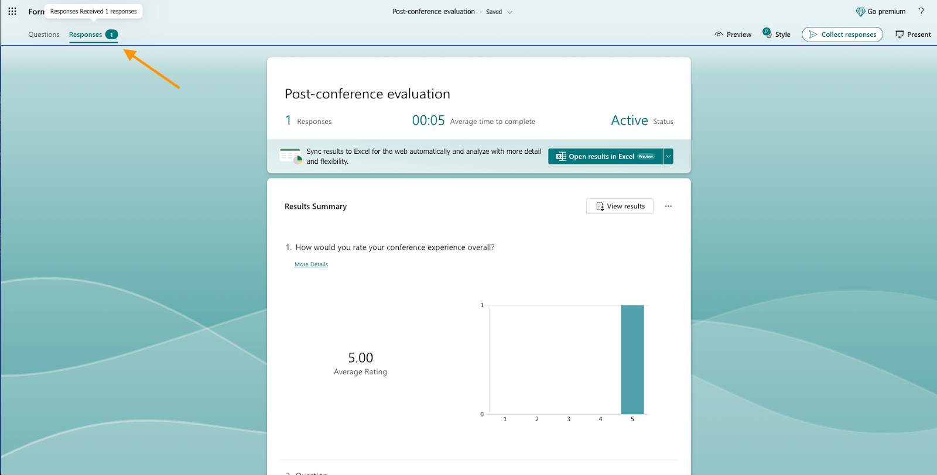Screen dimensions: 937x475
Task: Open the More Details link
Action: pos(311,264)
